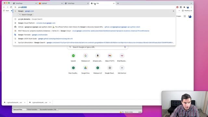Click the Add shortcut plus tile

pyautogui.click(x=122, y=70)
